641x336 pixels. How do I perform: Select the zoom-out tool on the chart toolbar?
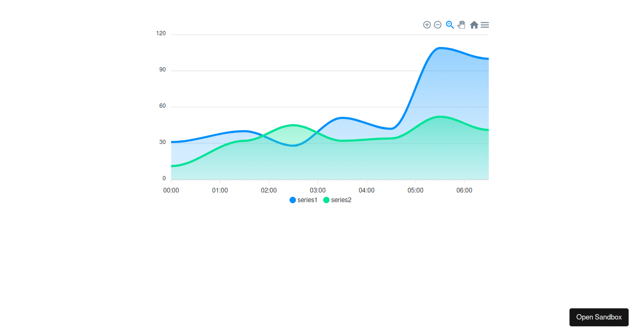tap(437, 25)
